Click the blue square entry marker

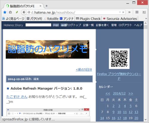pyautogui.click(x=8, y=88)
